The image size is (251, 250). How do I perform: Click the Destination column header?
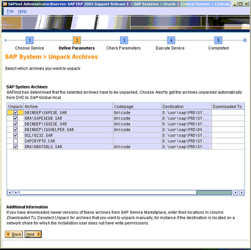(186, 106)
